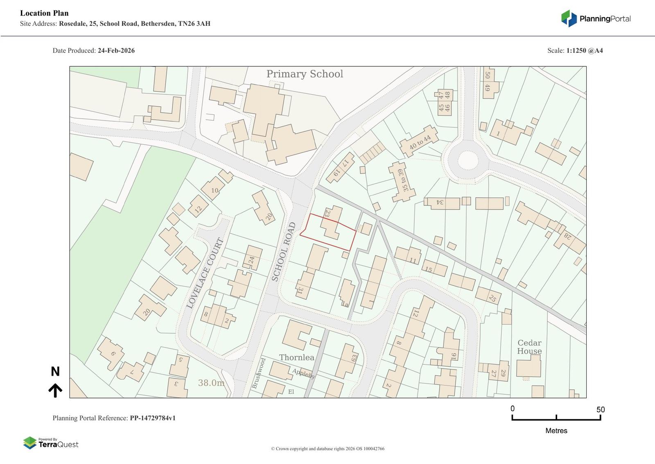This screenshot has width=655, height=464.
Task: Click the LOVELACE COURT street label
Action: 205,273
